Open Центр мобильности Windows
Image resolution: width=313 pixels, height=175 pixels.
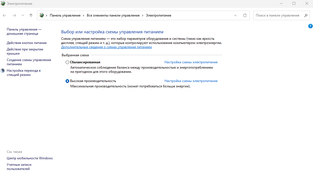click(30, 158)
